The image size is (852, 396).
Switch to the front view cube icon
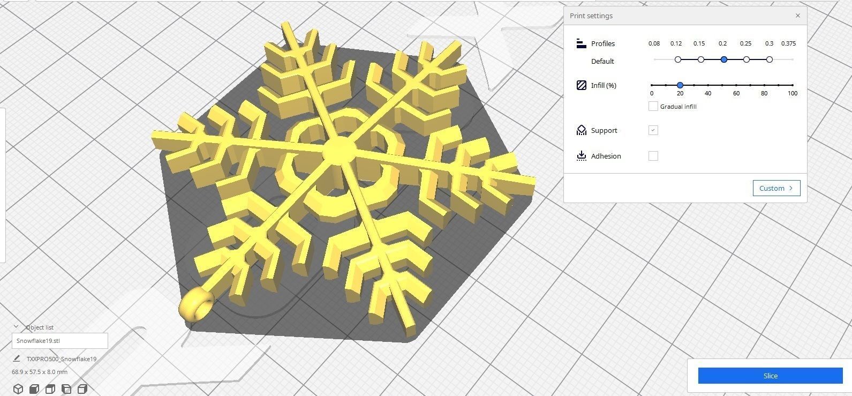tap(34, 388)
